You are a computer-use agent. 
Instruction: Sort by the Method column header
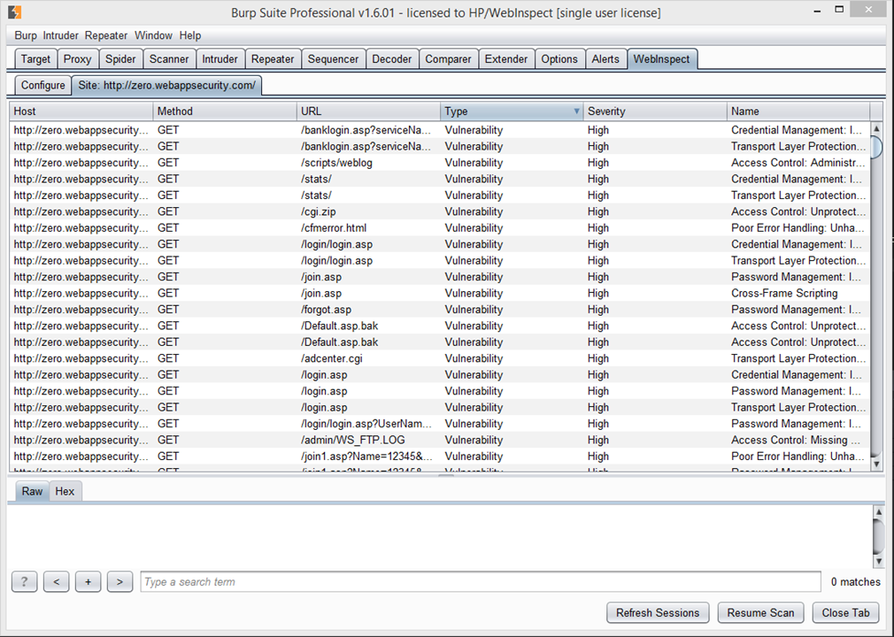pos(225,111)
